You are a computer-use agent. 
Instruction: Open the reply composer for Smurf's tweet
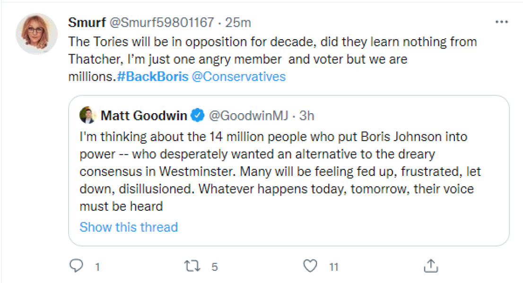click(x=77, y=266)
